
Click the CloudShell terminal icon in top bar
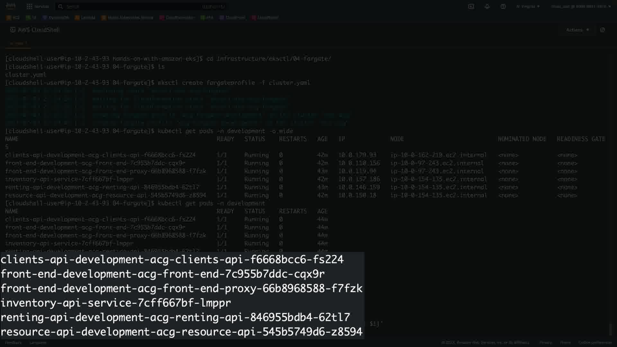471,6
